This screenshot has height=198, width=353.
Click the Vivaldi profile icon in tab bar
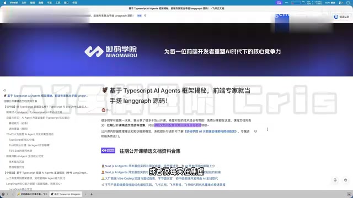pos(3,194)
